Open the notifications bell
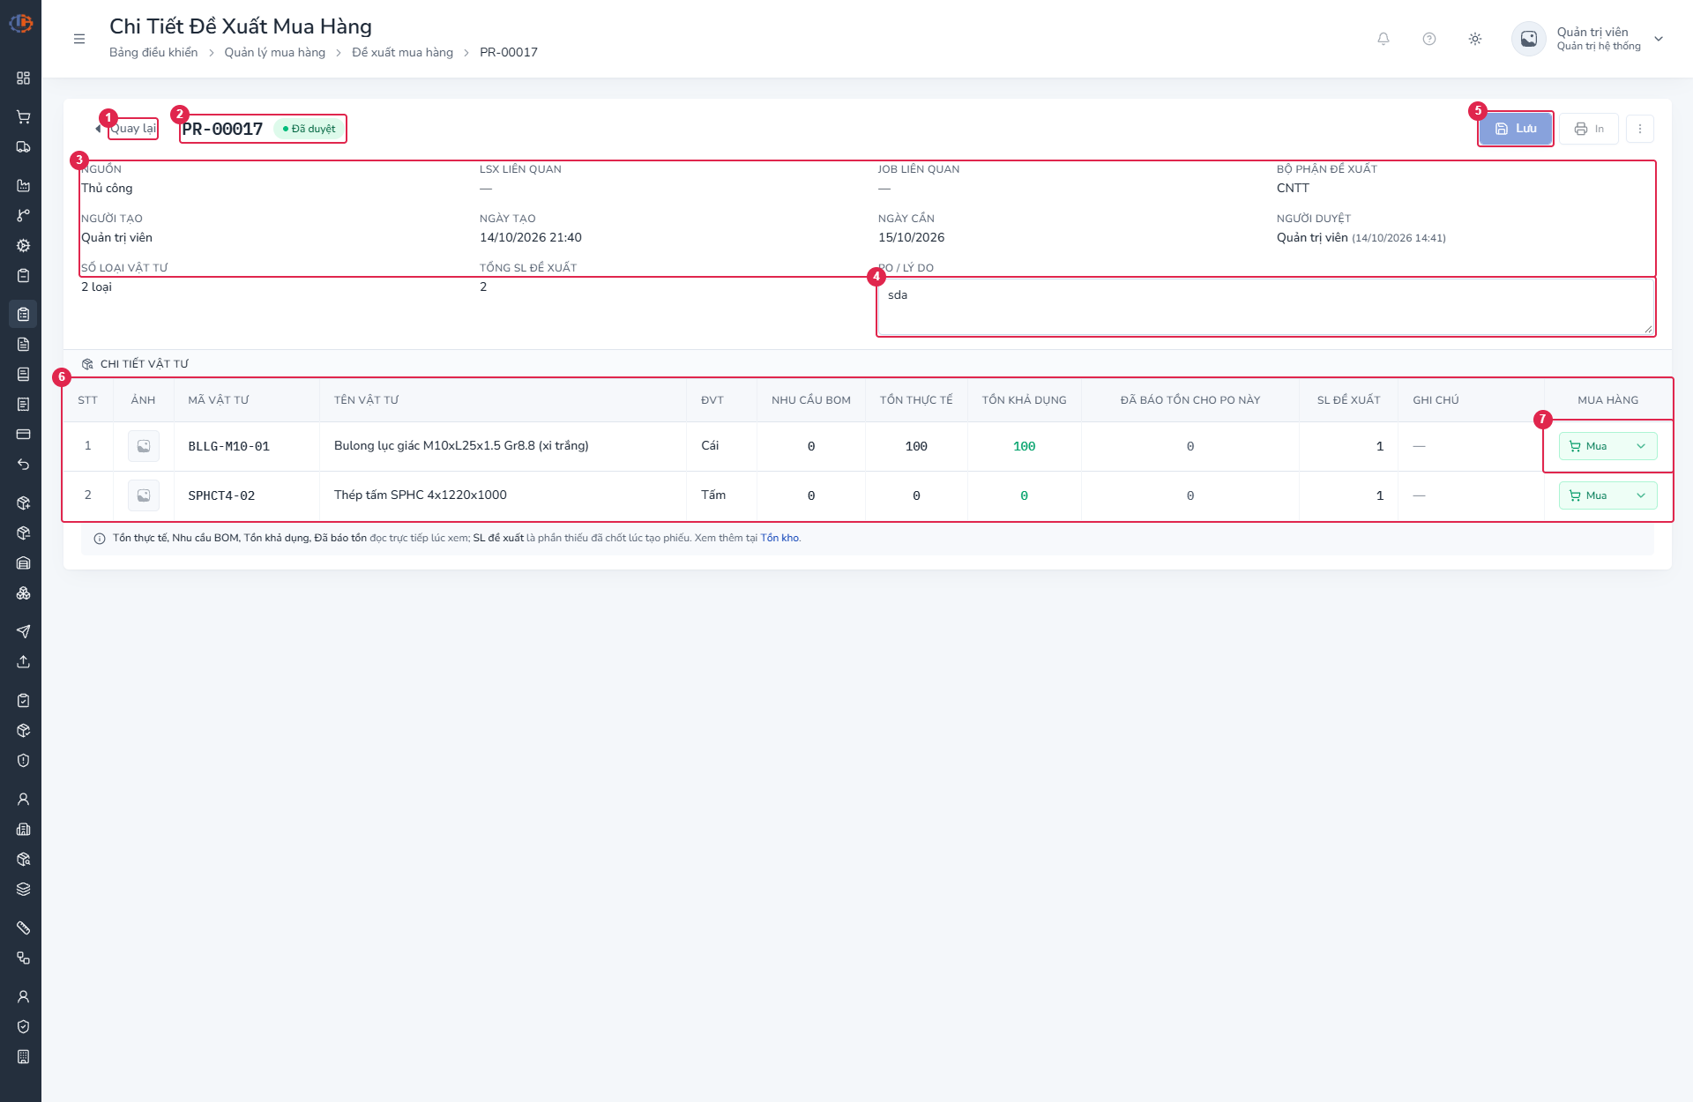The width and height of the screenshot is (1693, 1102). point(1383,39)
